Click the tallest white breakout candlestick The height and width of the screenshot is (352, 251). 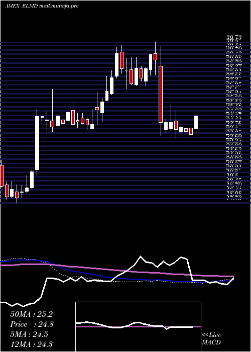pos(37,143)
